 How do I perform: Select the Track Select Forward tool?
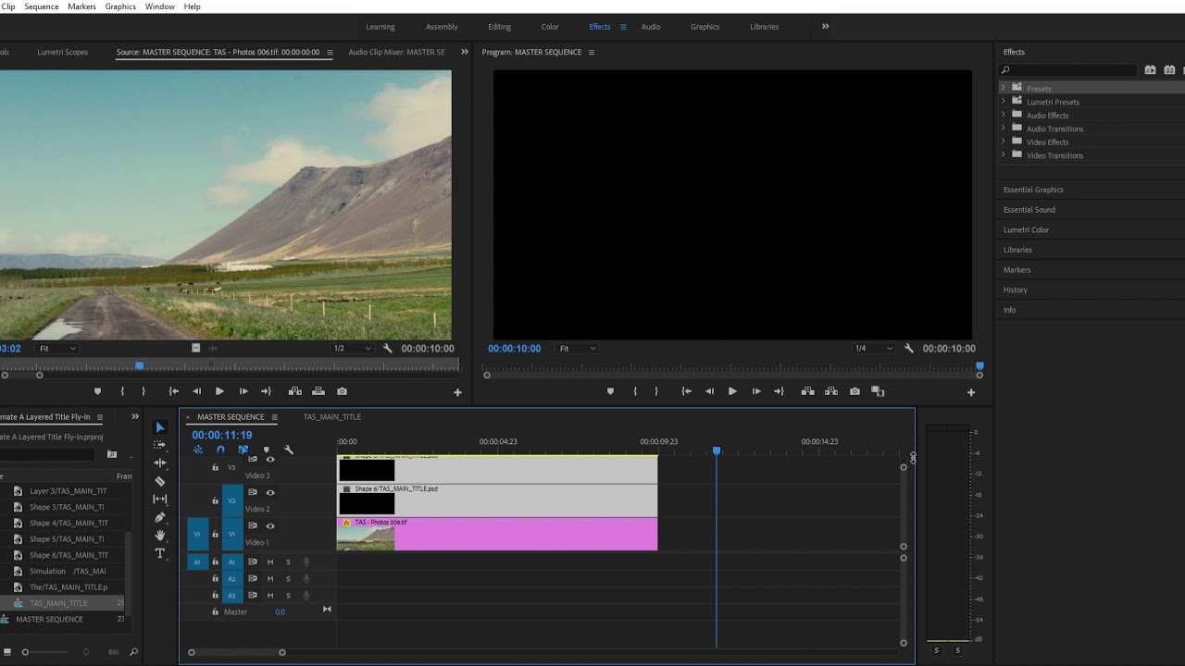coord(160,445)
